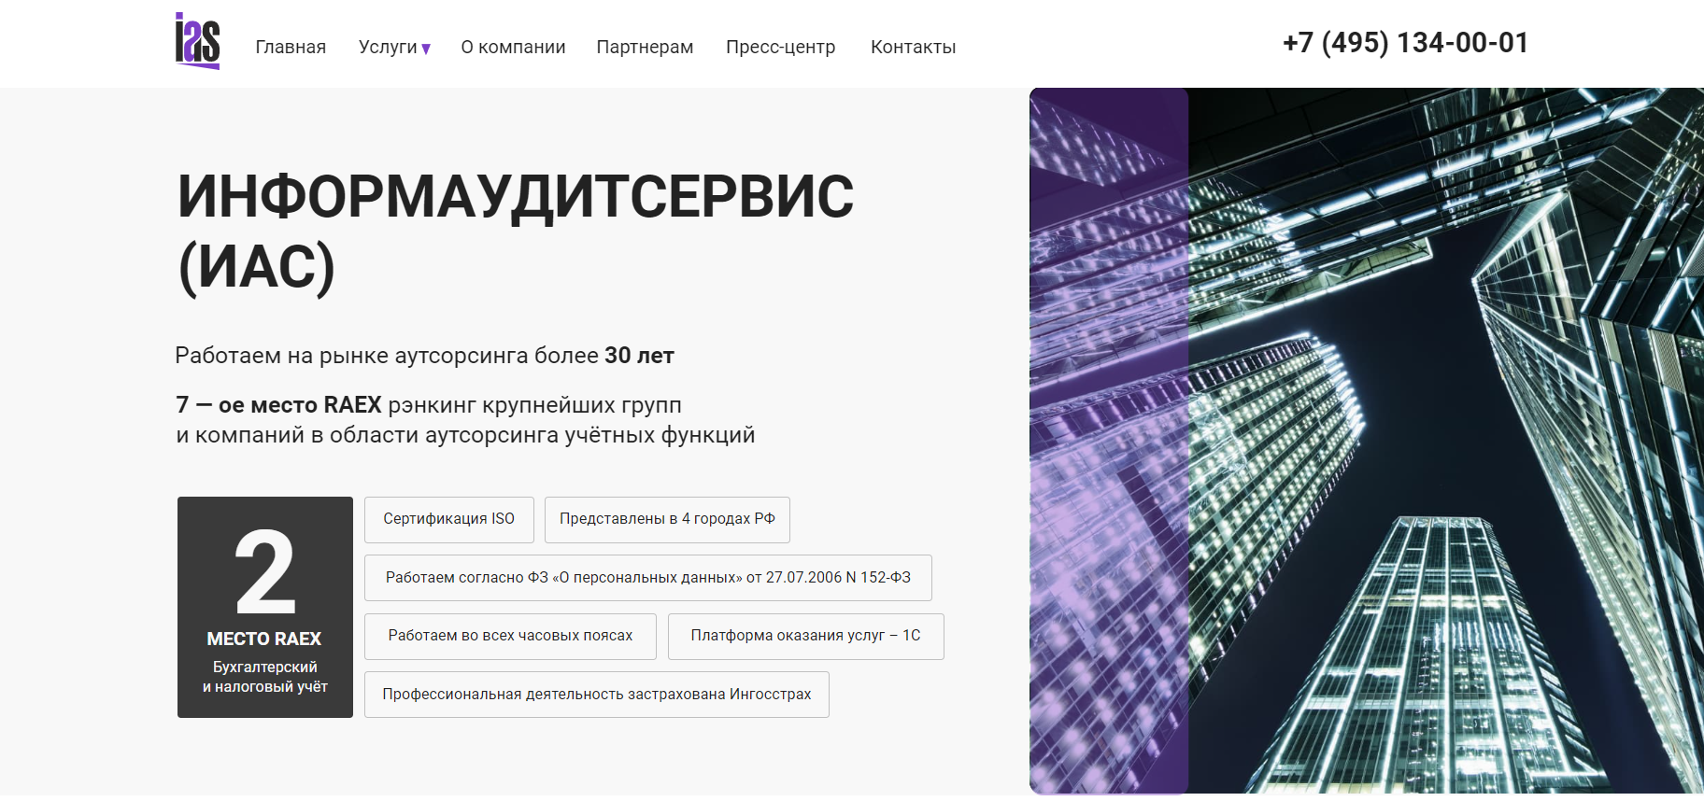Screen dimensions: 1704x801
Task: Open the Услуги menu item
Action: tap(388, 47)
